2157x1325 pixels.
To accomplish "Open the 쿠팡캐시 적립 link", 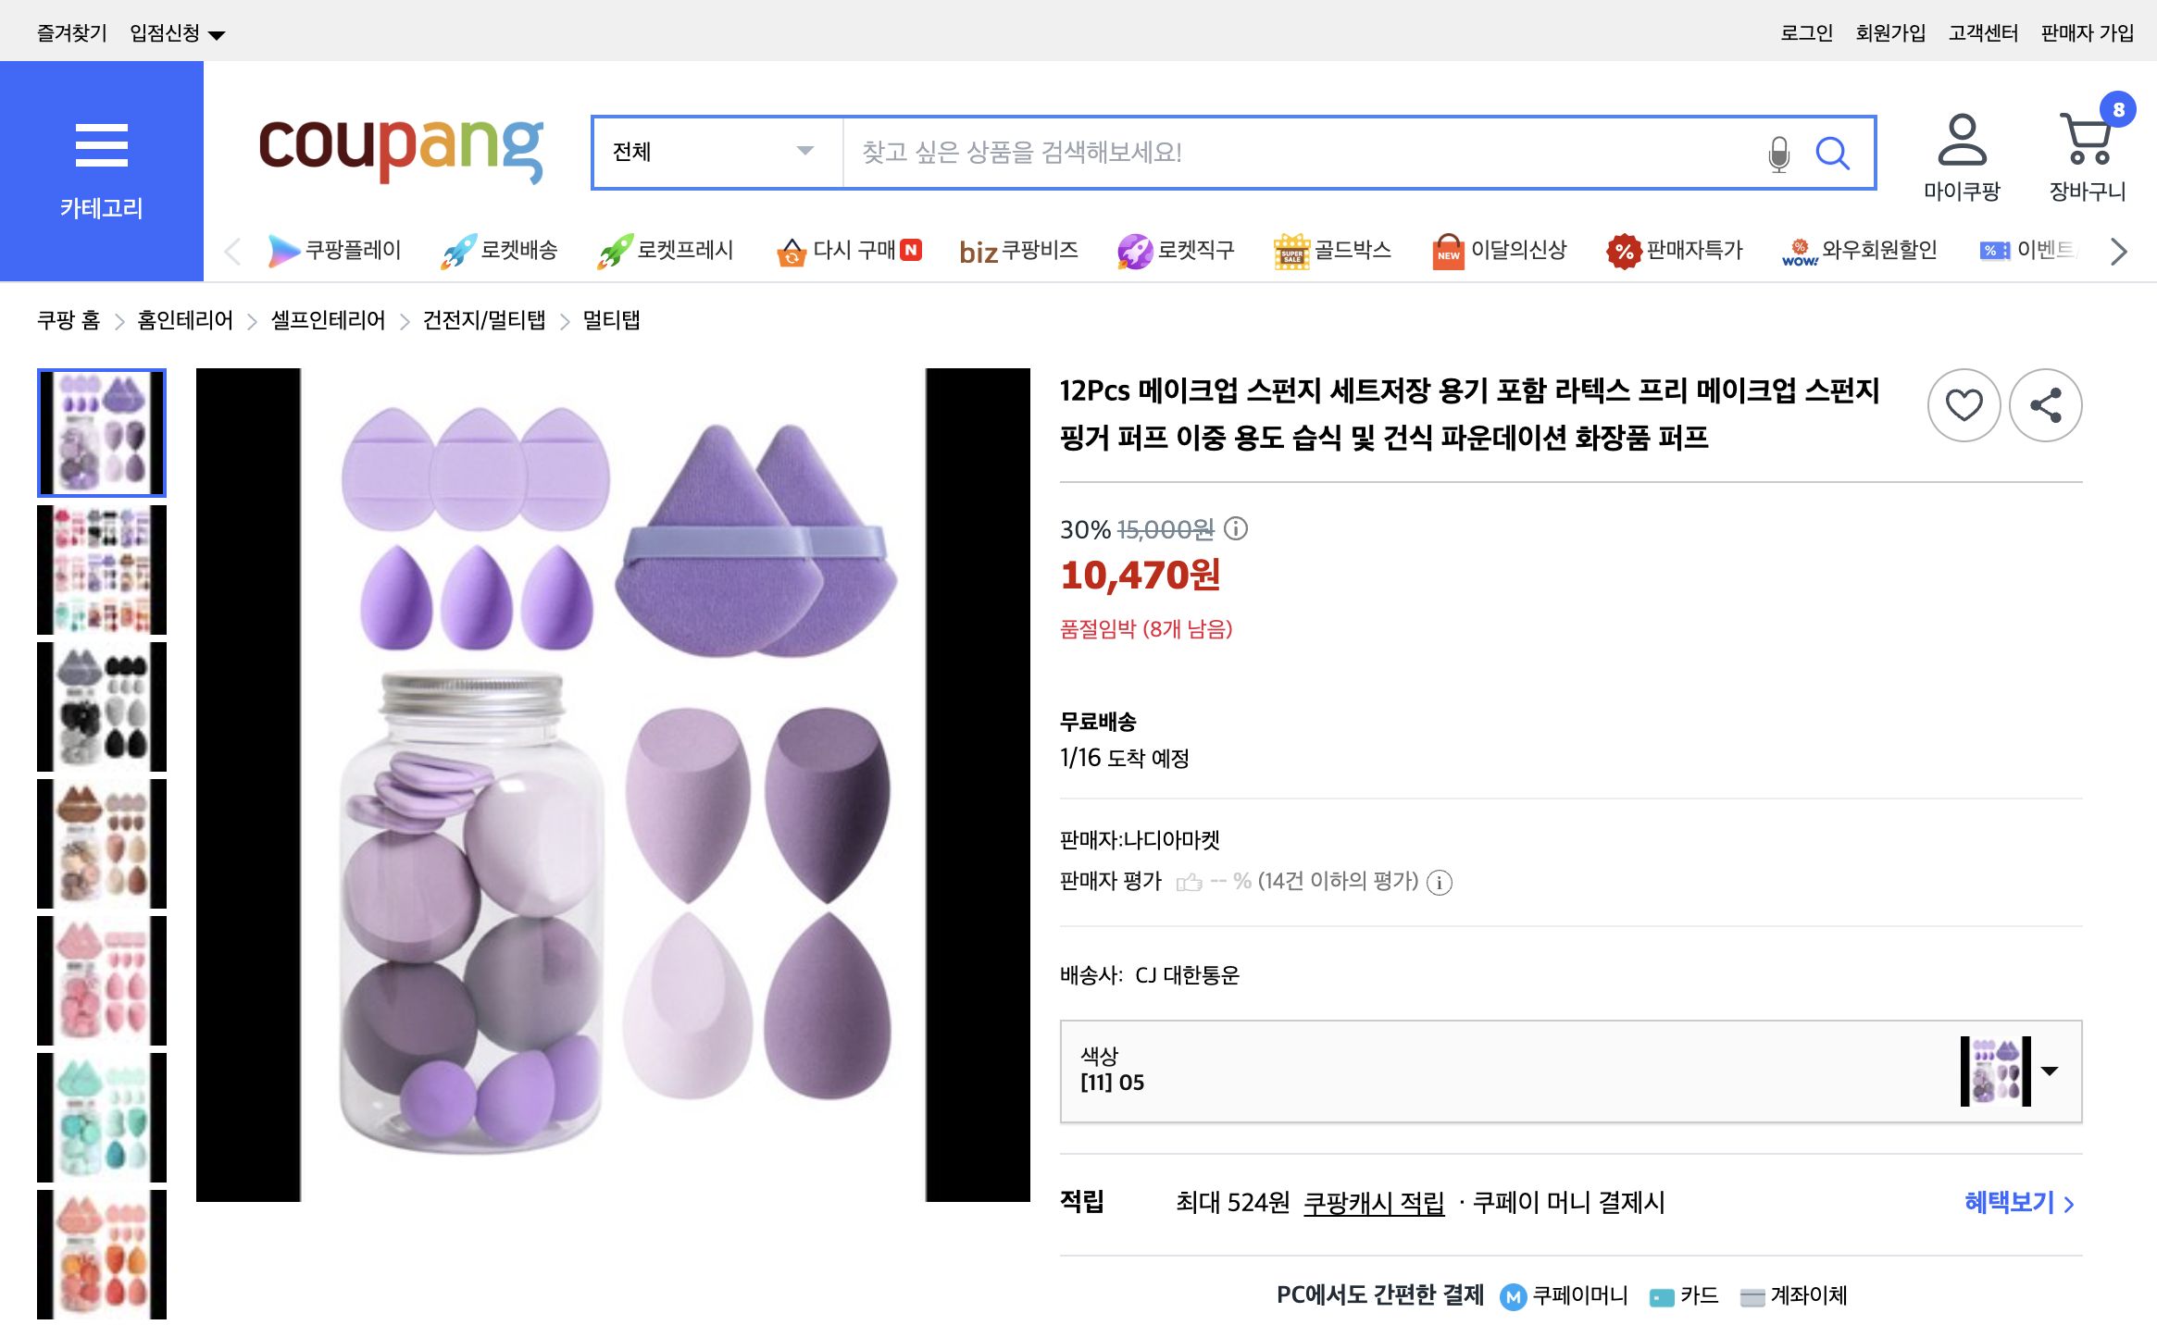I will coord(1373,1204).
